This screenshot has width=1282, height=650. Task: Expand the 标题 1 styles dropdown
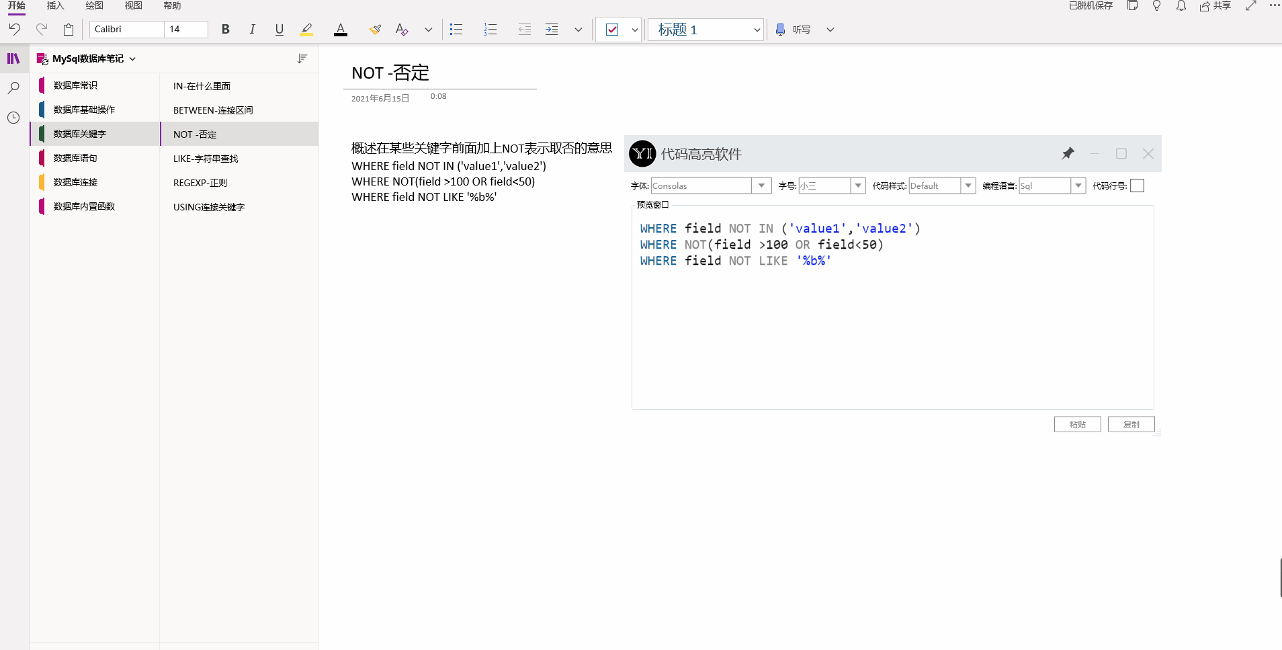[757, 30]
